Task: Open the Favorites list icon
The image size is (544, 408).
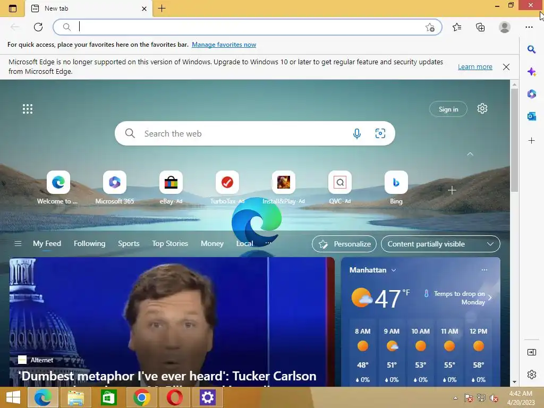Action: 457,27
